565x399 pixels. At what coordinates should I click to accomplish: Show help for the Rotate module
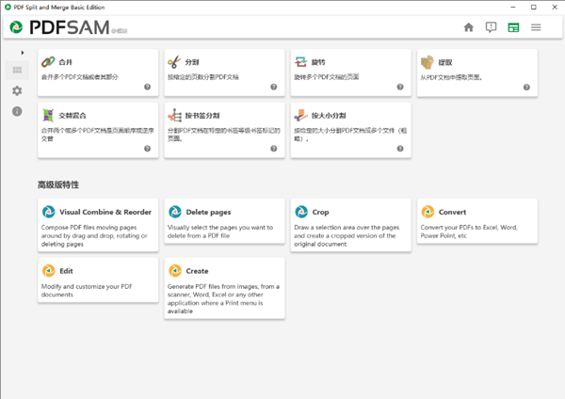coord(400,87)
